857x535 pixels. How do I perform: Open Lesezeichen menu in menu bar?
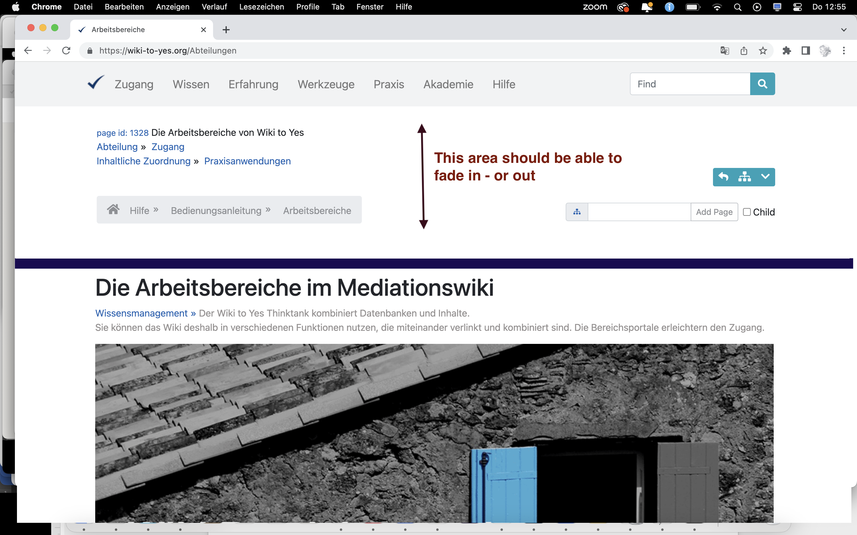(261, 7)
